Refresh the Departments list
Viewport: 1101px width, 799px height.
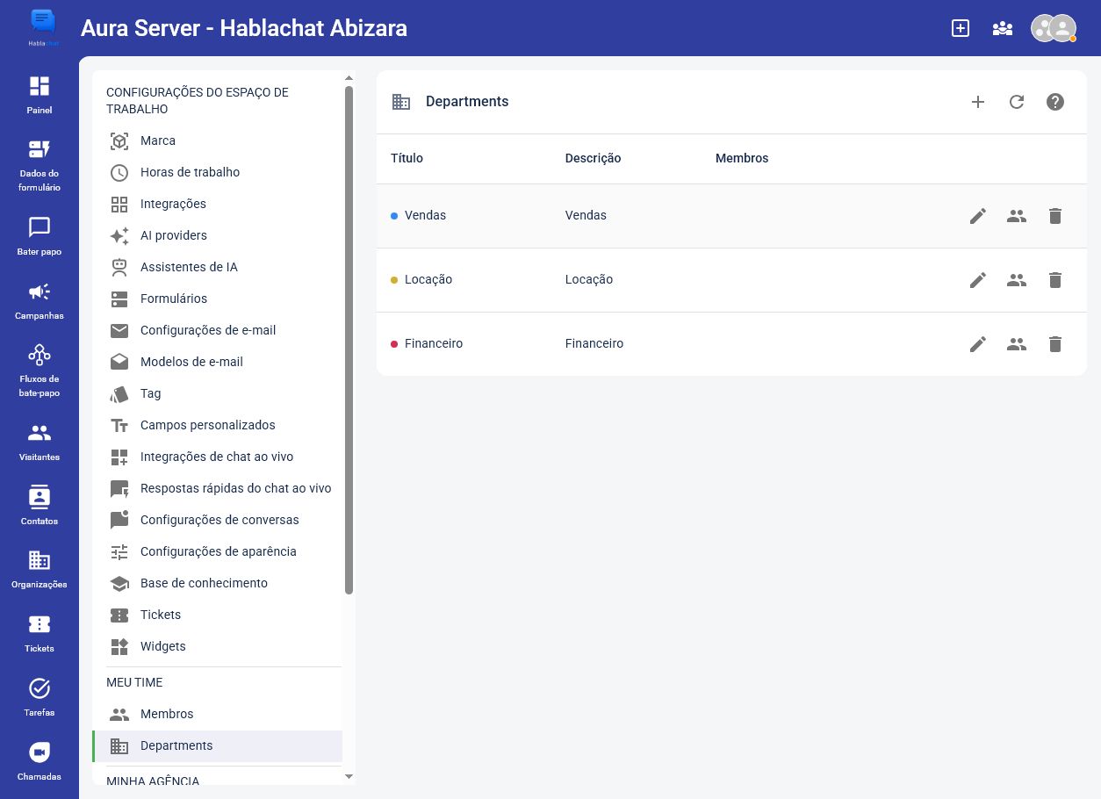click(x=1017, y=102)
